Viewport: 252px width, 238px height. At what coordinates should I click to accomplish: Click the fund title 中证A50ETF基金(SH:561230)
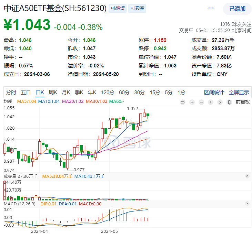click(x=55, y=8)
